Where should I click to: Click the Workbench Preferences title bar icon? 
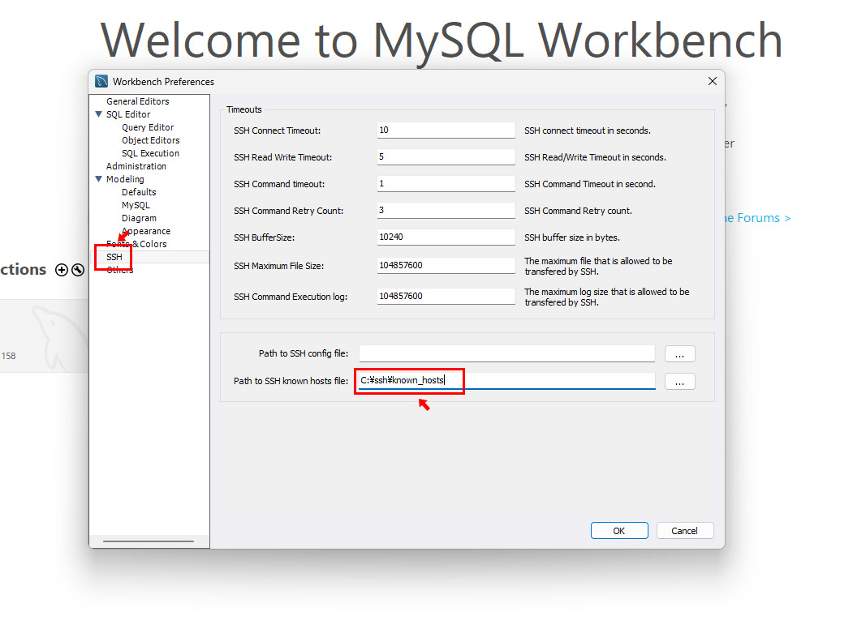pos(101,82)
